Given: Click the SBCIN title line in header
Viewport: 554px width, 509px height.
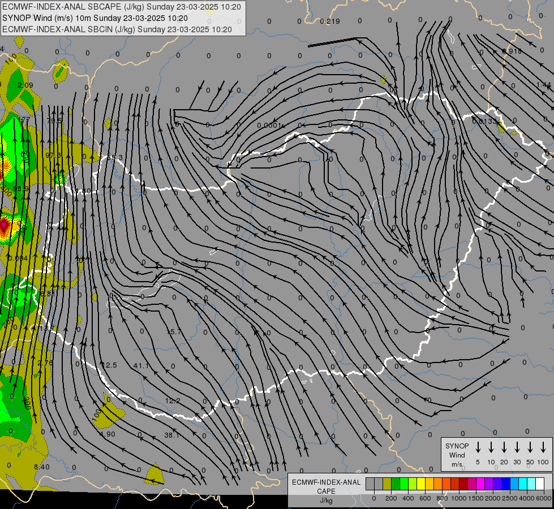Looking at the screenshot, I should 117,29.
